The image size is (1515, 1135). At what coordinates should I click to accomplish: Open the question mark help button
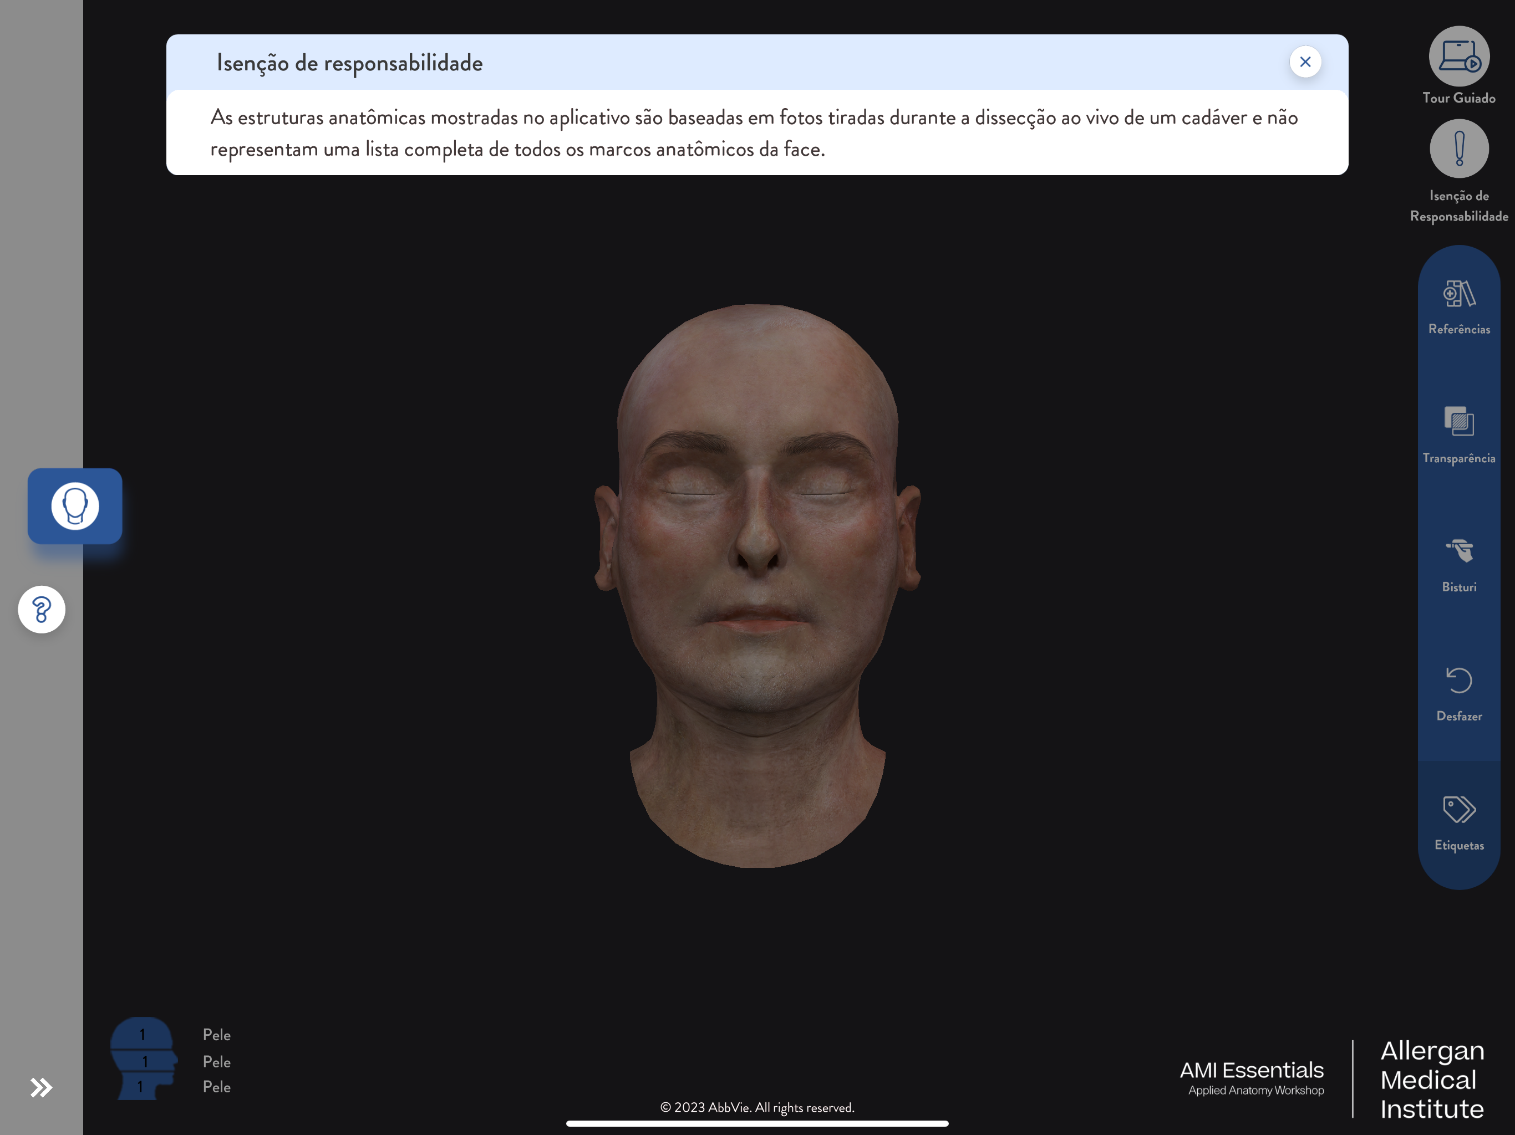pyautogui.click(x=42, y=609)
